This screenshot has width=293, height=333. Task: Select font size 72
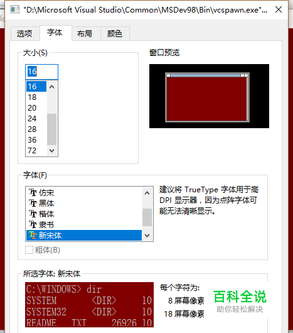pyautogui.click(x=36, y=151)
